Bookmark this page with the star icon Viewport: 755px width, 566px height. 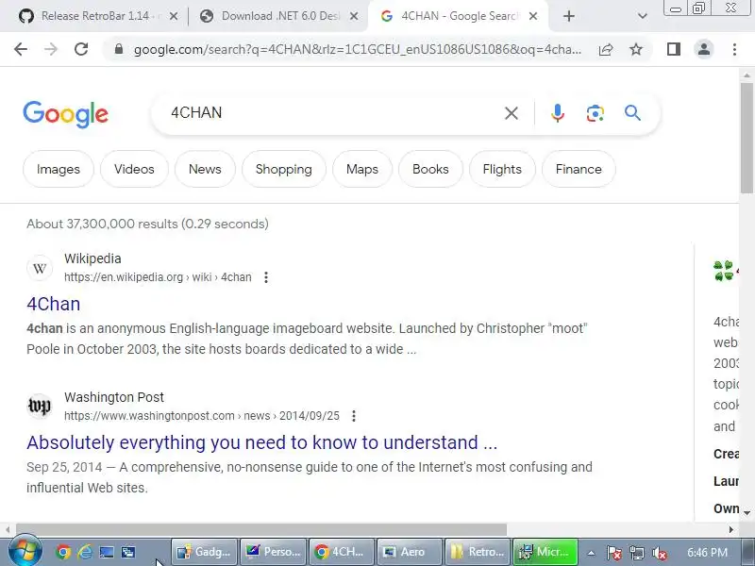tap(636, 49)
